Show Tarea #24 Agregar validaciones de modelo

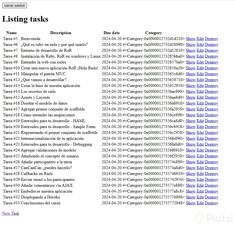(191, 150)
